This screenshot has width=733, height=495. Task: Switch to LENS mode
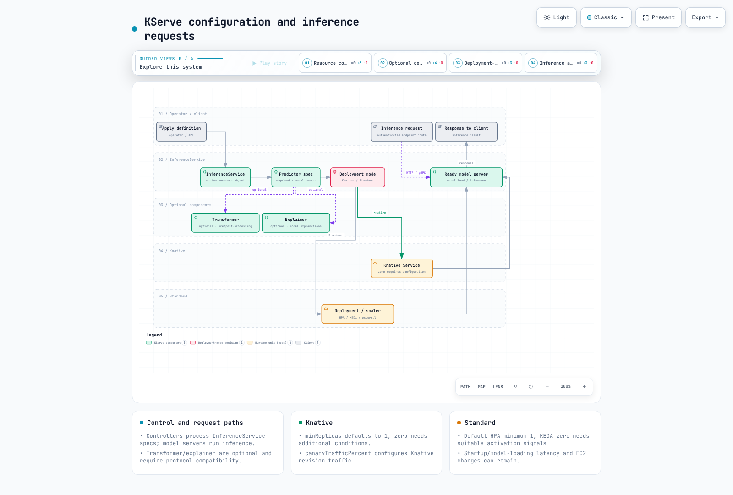click(x=498, y=387)
